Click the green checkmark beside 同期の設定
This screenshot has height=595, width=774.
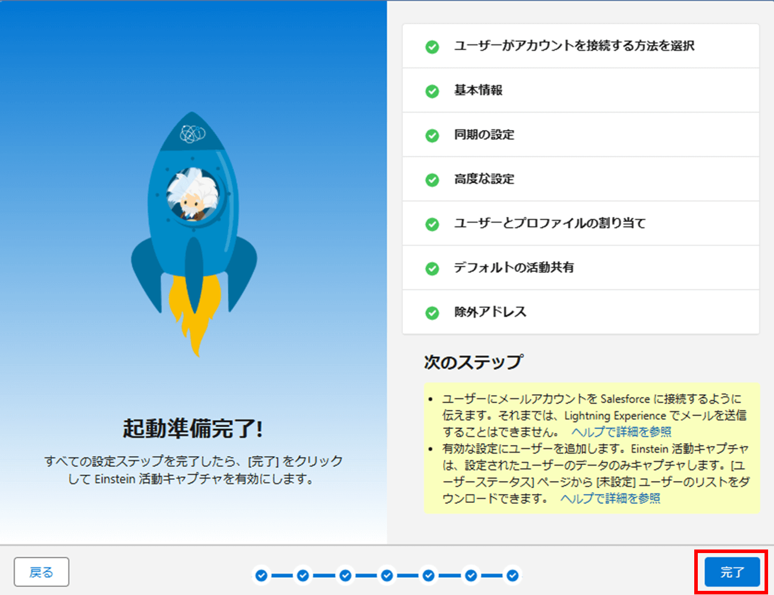[432, 134]
